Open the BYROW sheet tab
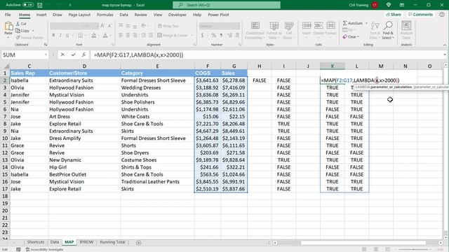Screen dimensions: 449x252 pyautogui.click(x=86, y=242)
